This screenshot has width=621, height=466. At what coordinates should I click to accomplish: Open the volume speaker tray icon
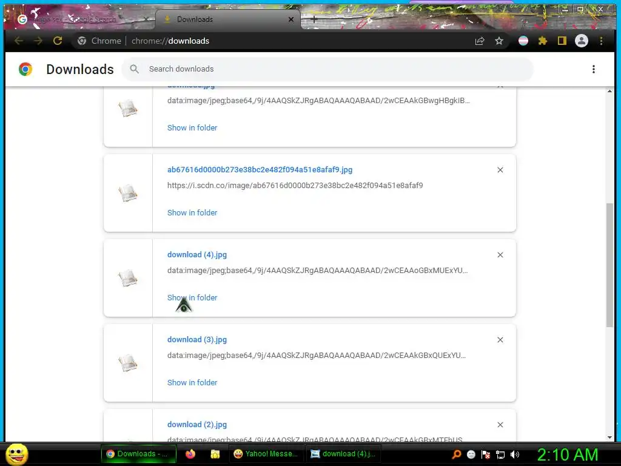(x=515, y=454)
